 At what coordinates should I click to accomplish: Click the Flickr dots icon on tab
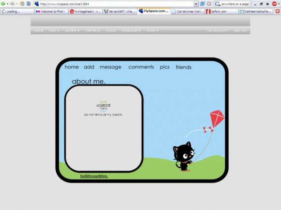pos(38,12)
